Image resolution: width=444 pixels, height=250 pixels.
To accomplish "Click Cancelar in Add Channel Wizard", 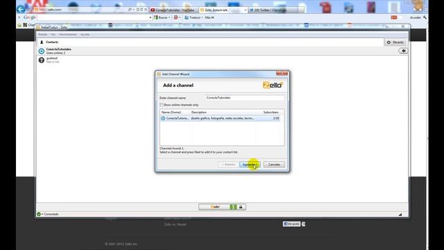I will (274, 165).
